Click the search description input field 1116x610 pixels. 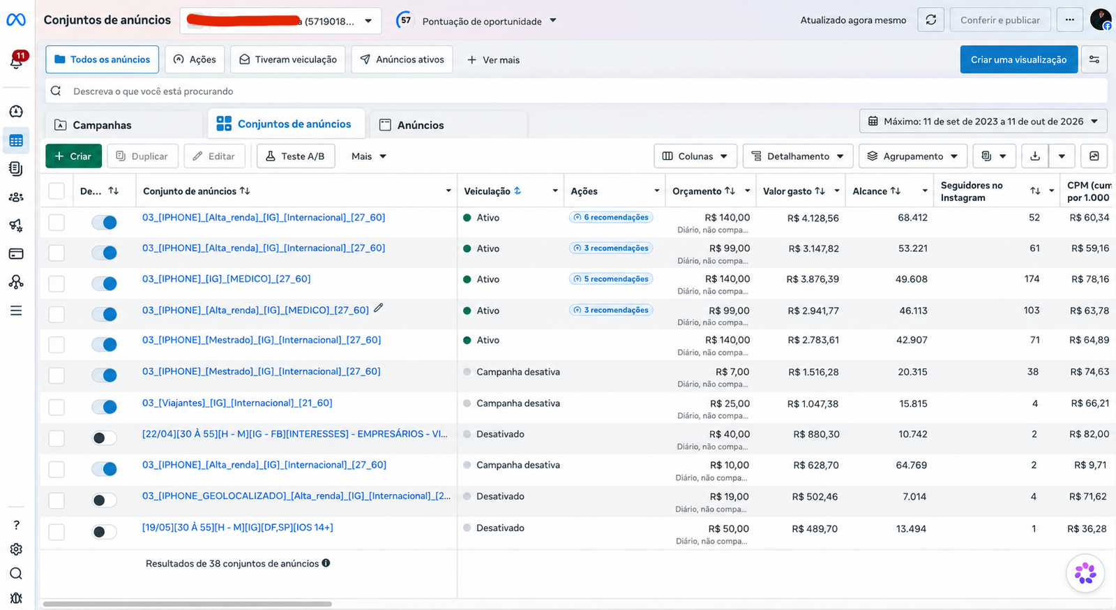coord(576,91)
